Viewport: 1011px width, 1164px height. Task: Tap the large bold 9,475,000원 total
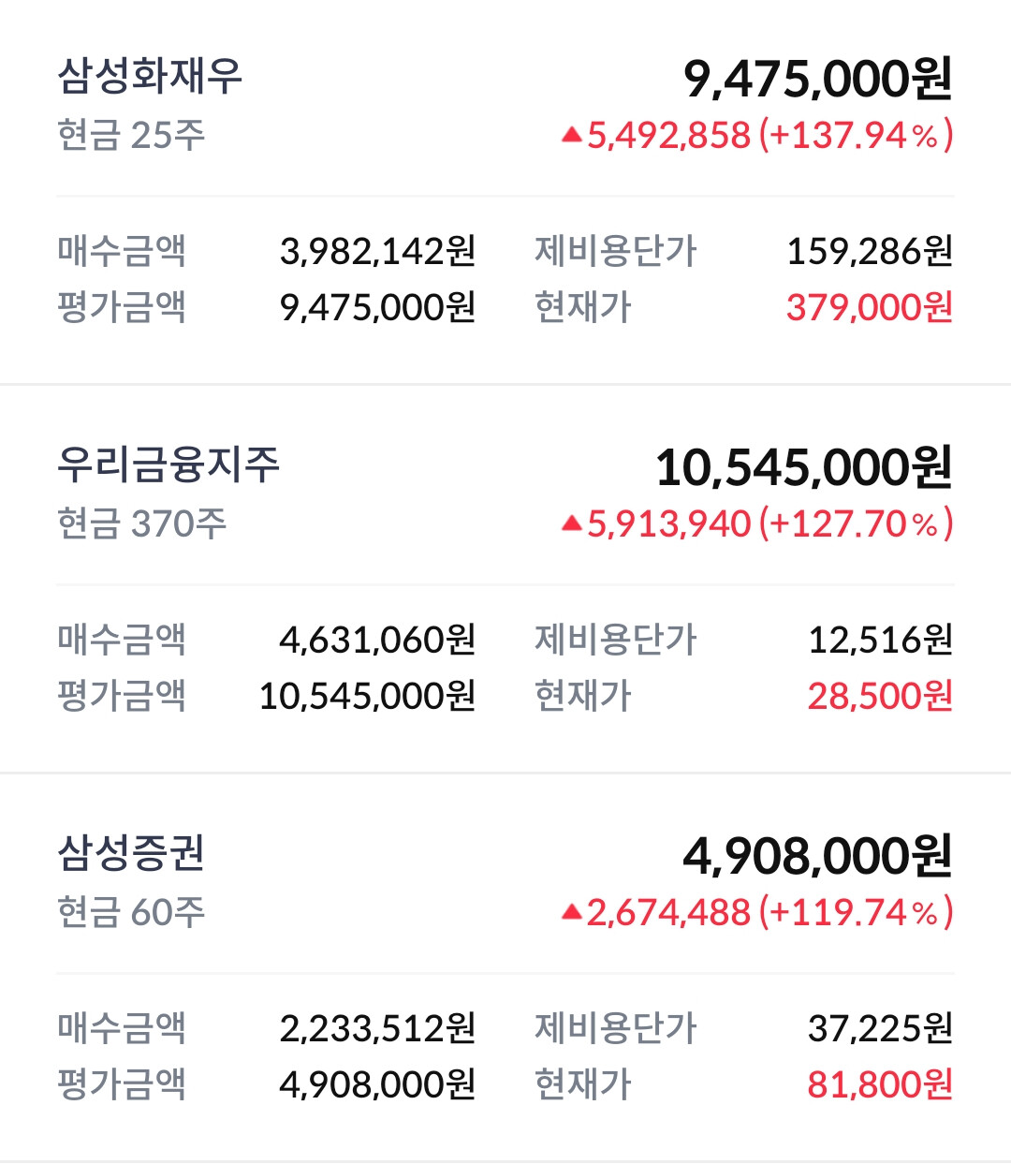tap(817, 79)
